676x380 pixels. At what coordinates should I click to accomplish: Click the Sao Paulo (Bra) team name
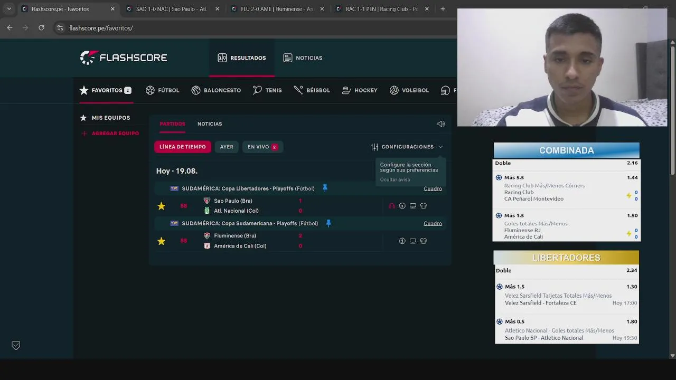233,201
